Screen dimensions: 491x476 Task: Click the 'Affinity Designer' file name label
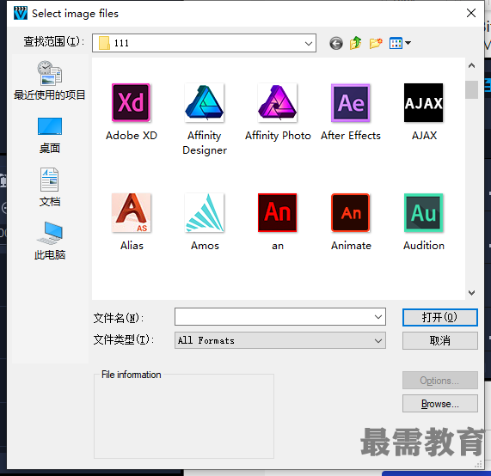tap(205, 143)
